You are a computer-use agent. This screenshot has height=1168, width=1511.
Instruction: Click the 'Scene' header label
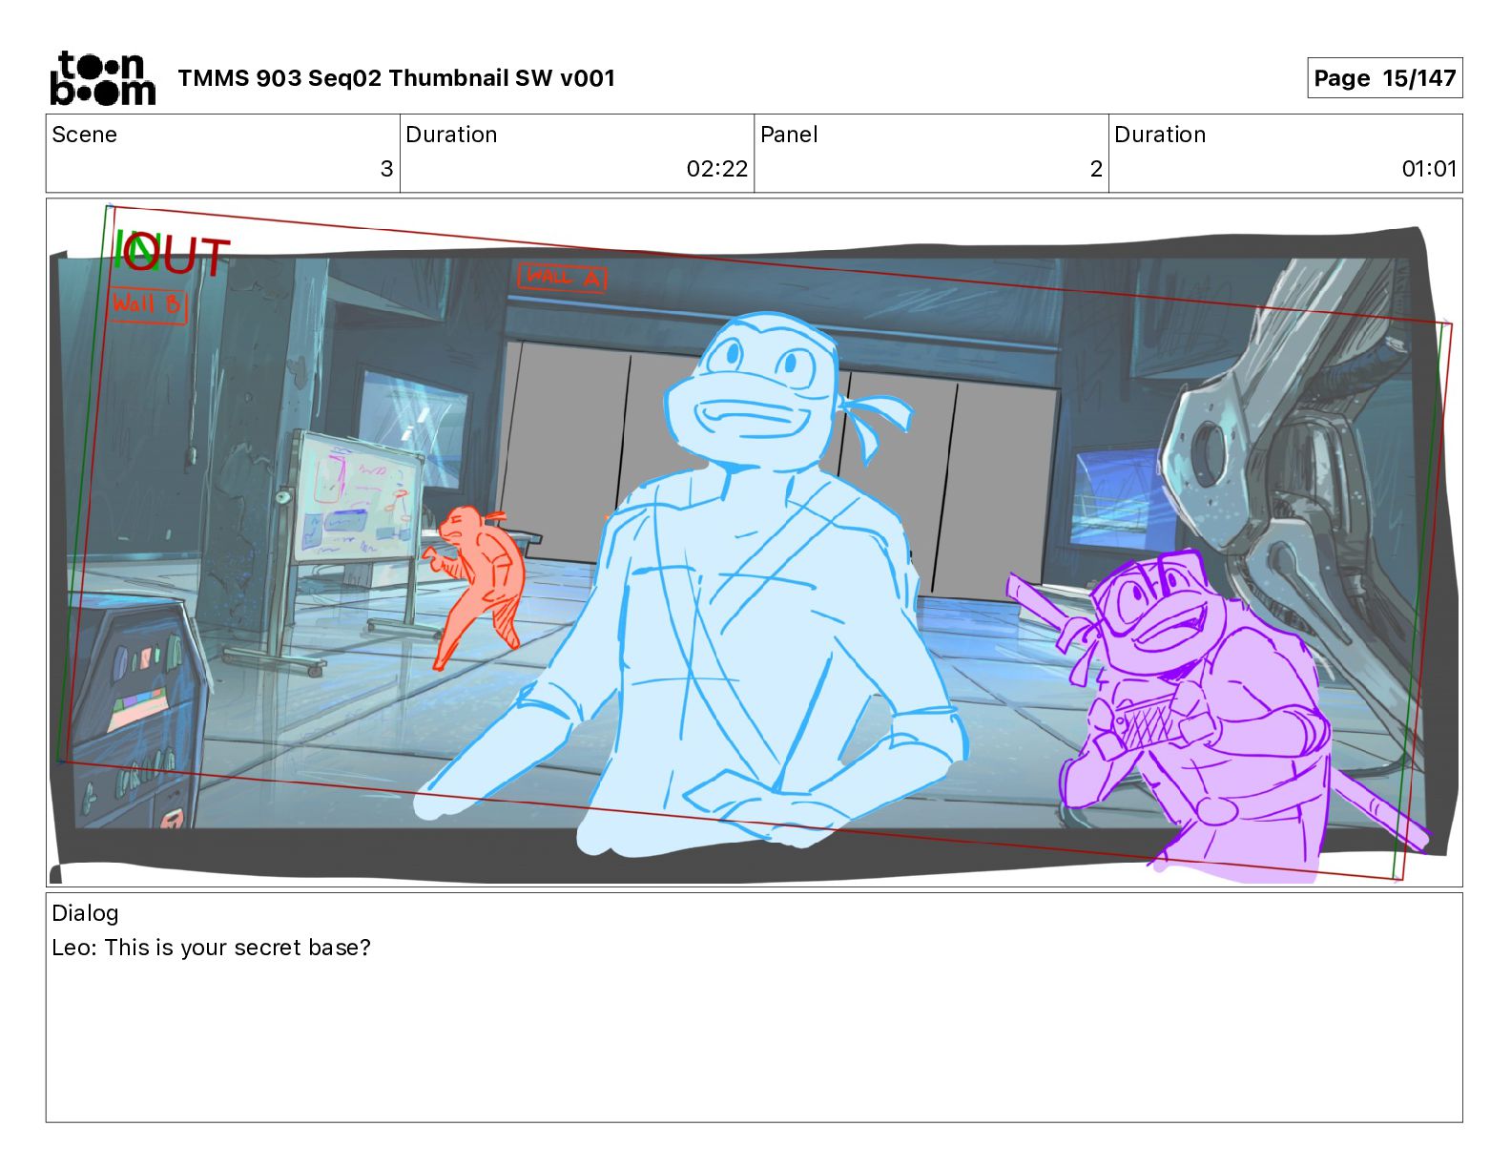85,135
